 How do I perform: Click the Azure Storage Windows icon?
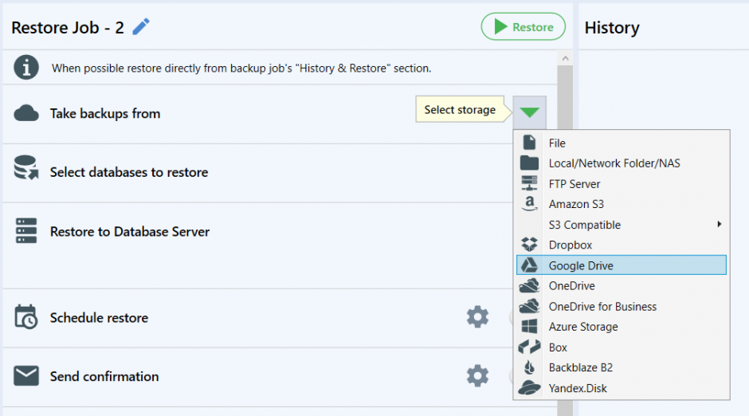[x=529, y=327]
